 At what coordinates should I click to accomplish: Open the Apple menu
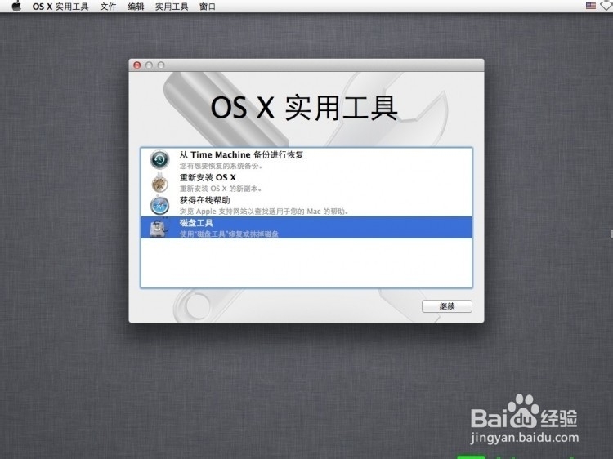coord(16,7)
